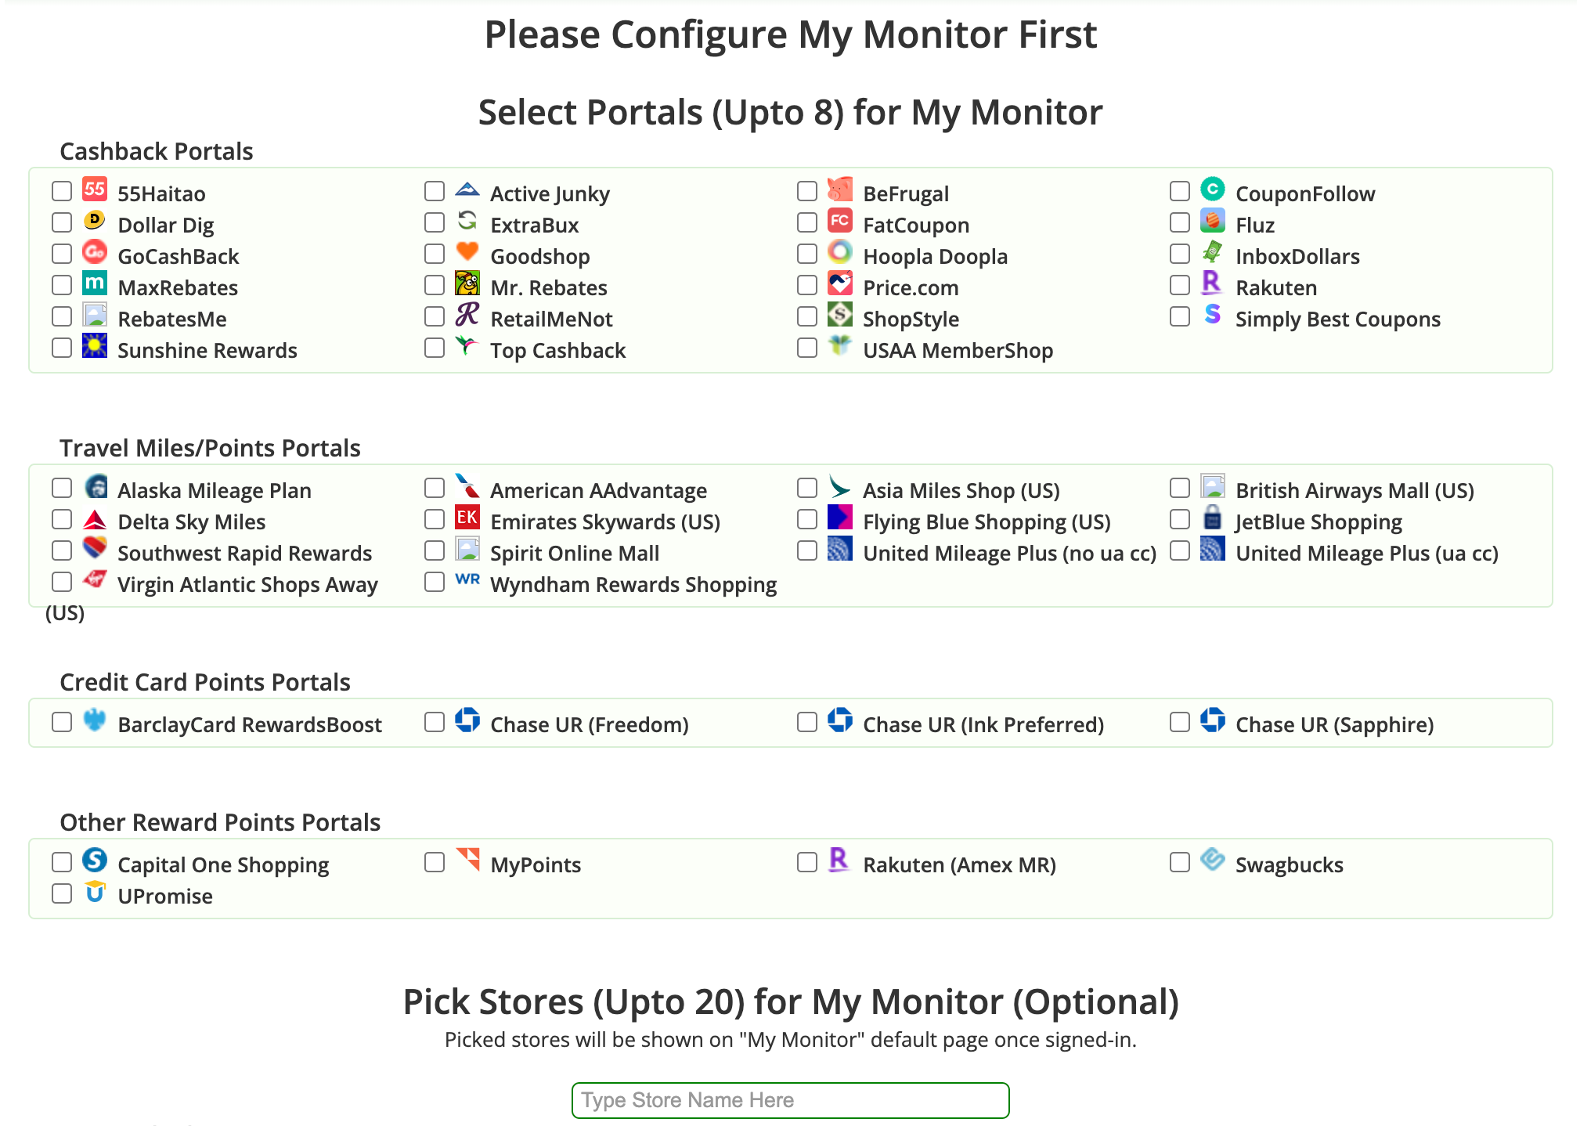Click the MaxRebates teal m icon
The image size is (1580, 1126).
point(95,283)
